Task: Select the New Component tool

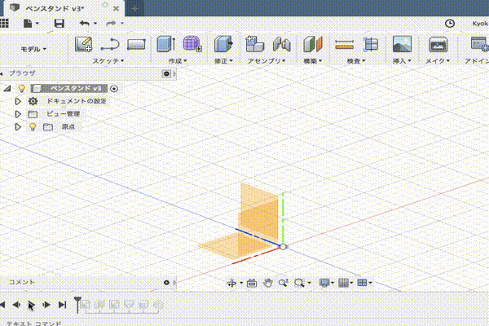Action: (x=255, y=44)
